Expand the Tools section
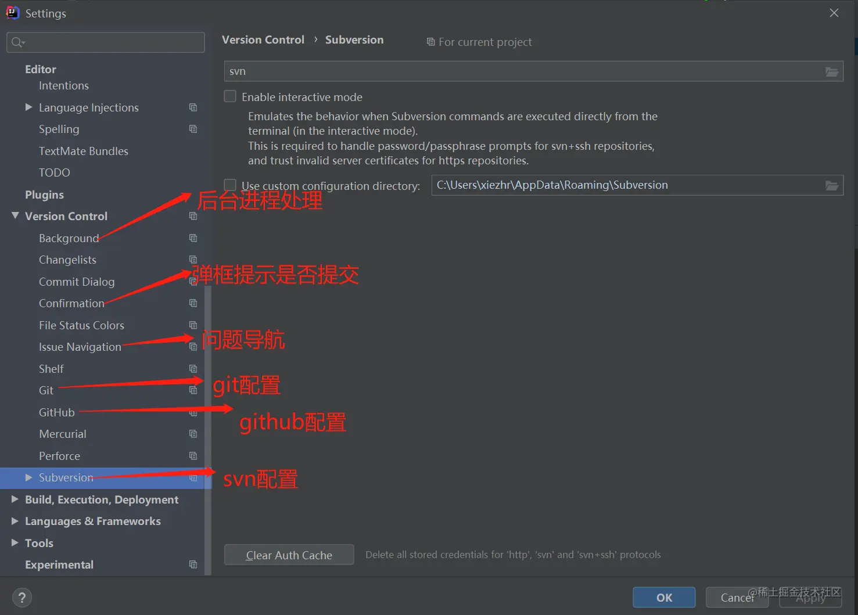858x615 pixels. 15,542
